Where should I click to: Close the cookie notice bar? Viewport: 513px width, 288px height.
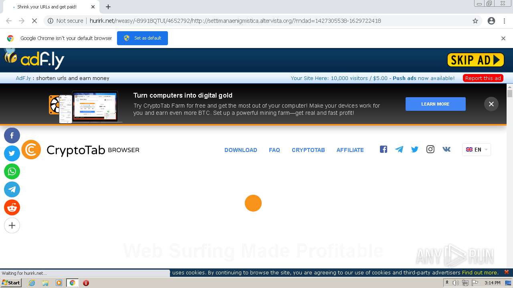pyautogui.click(x=506, y=272)
